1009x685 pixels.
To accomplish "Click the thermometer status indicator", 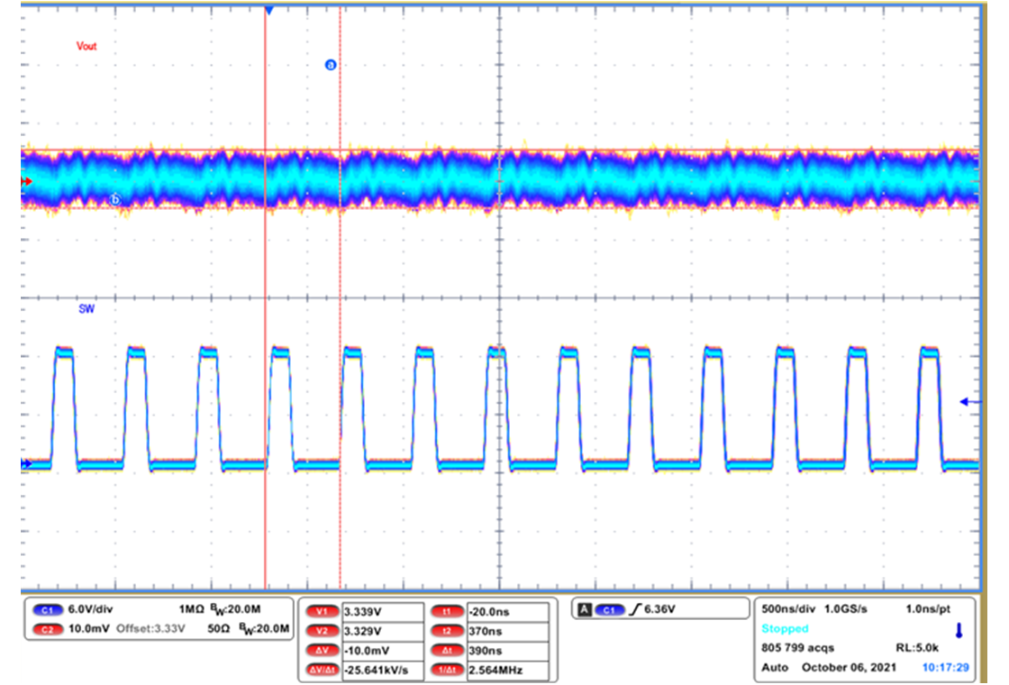I will pyautogui.click(x=959, y=631).
